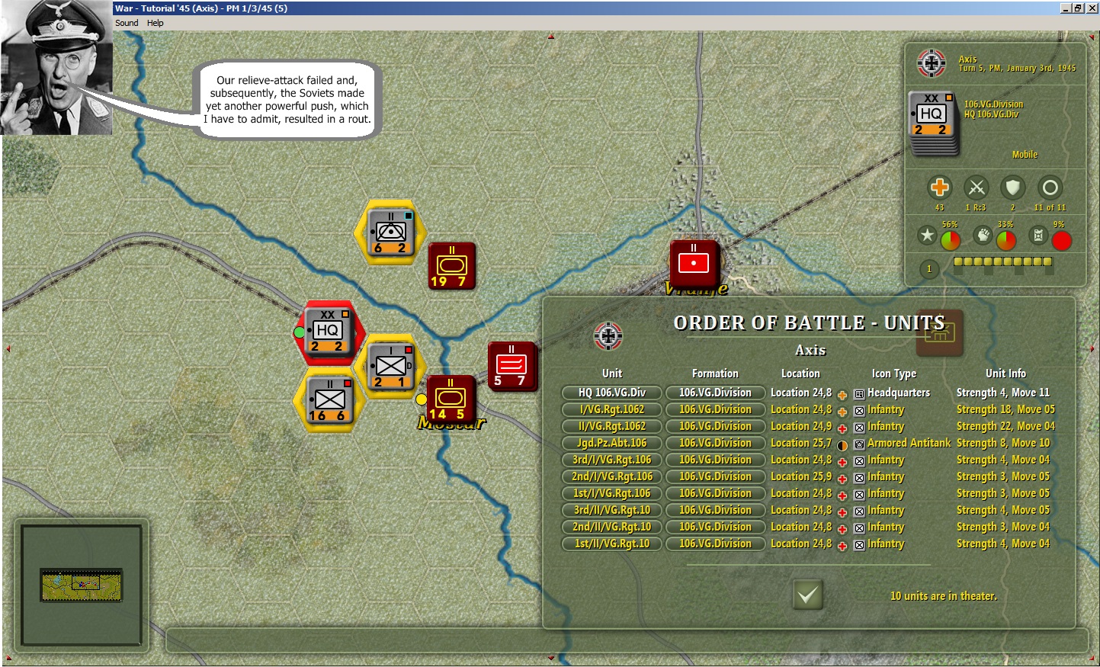Click the supply canister icon
This screenshot has width=1100, height=667.
click(1038, 236)
